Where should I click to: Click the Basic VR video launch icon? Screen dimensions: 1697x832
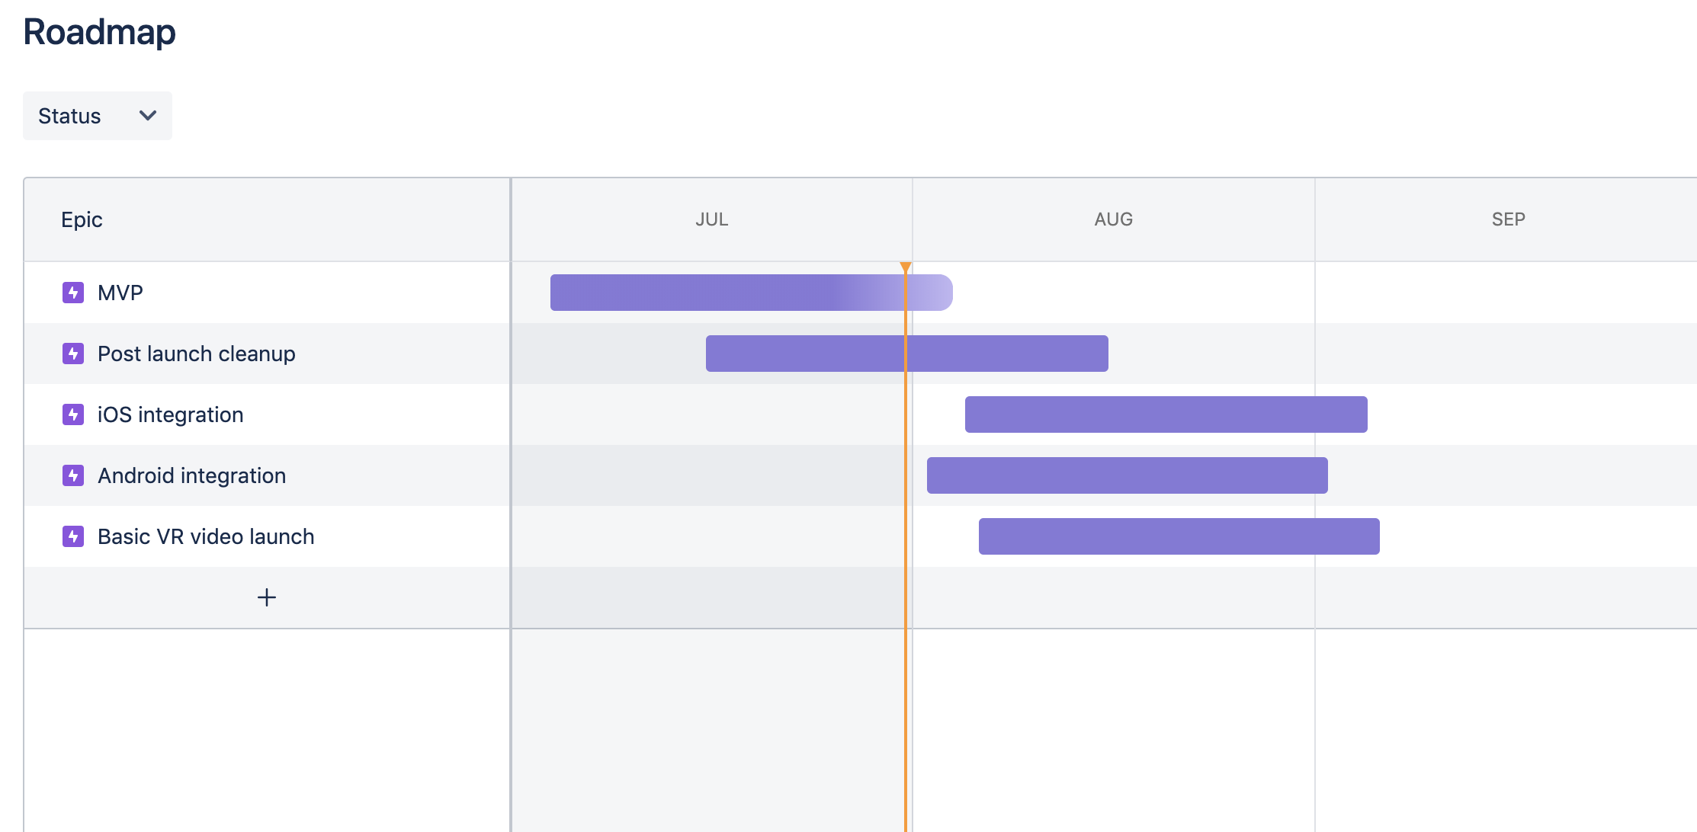[x=73, y=536]
